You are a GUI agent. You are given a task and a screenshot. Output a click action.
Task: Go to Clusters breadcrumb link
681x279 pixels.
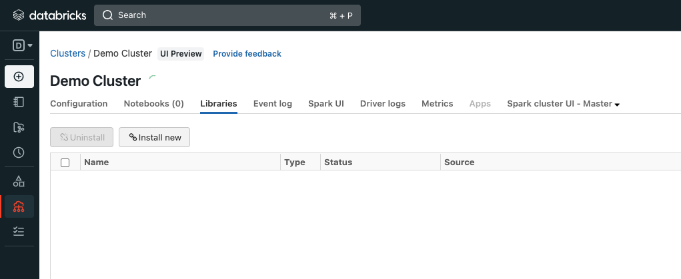click(68, 53)
